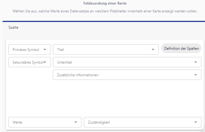Screen dimensions: 205x132
Task: Click the Titel dropdown arrow icon
Action: click(153, 50)
